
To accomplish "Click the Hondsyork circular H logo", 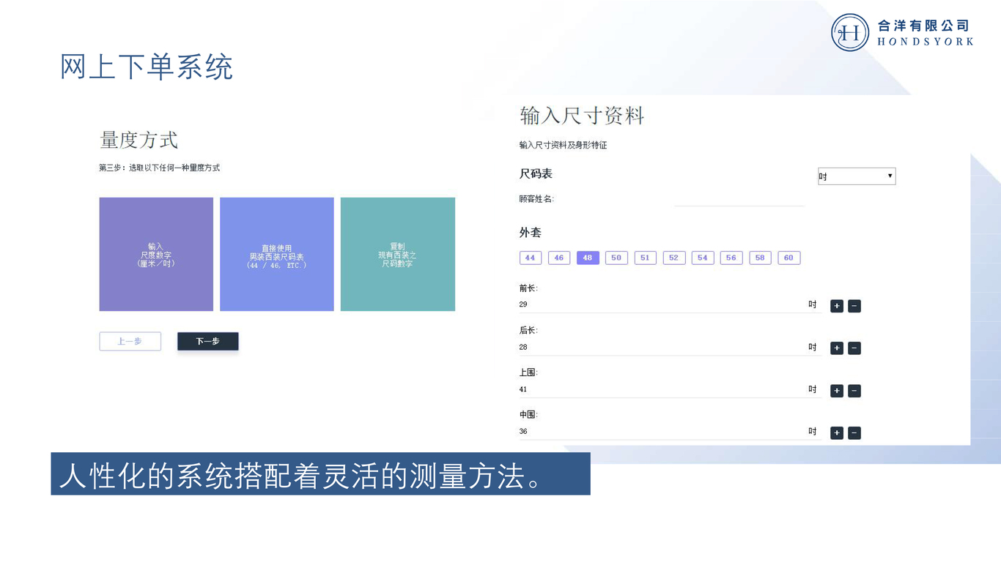I will [x=850, y=32].
